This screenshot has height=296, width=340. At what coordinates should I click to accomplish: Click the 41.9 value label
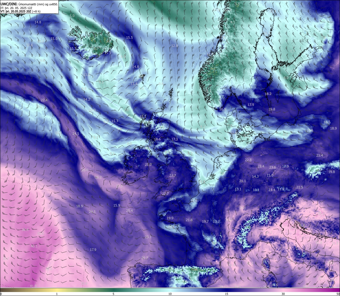coord(33,286)
